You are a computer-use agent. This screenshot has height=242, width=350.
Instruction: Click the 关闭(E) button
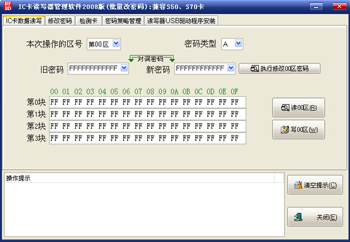(x=315, y=217)
